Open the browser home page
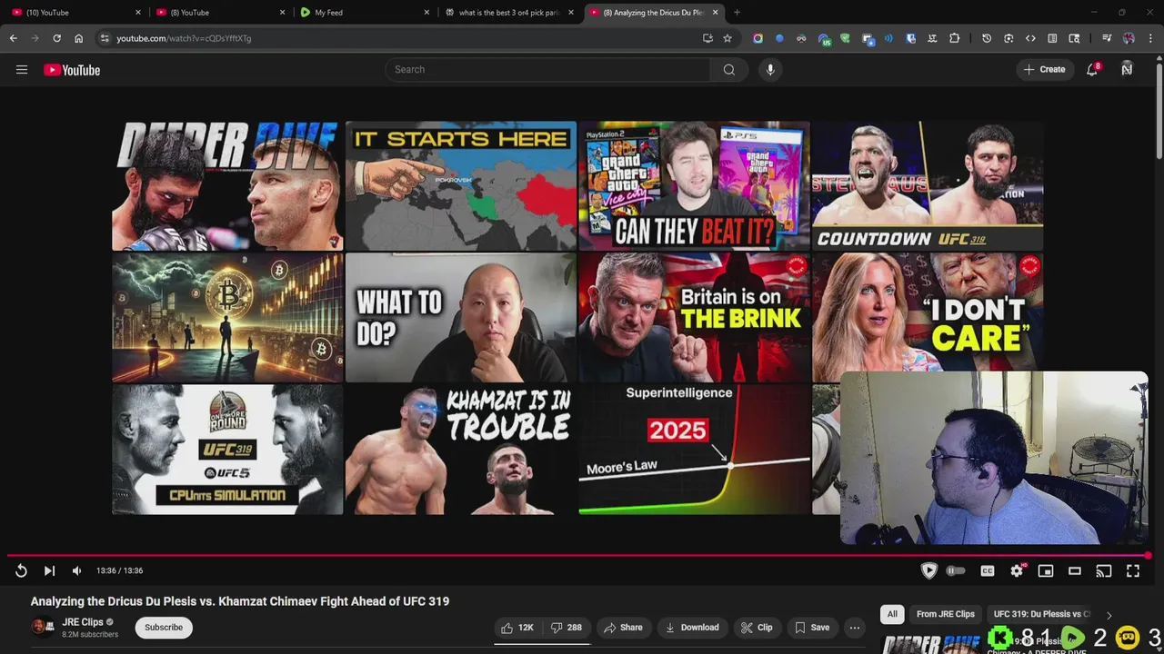The width and height of the screenshot is (1164, 654). pyautogui.click(x=79, y=38)
